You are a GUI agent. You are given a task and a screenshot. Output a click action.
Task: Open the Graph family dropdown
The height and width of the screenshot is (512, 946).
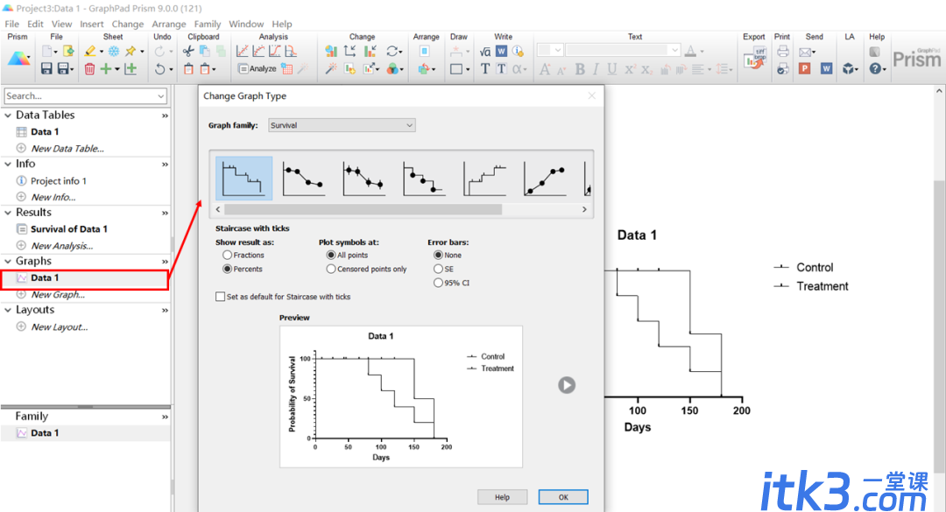(342, 125)
